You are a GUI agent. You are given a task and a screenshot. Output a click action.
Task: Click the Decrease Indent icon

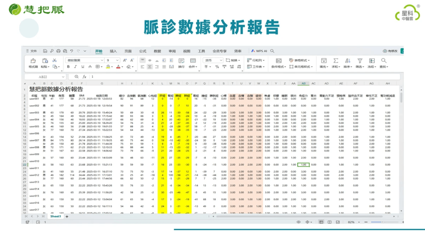[x=164, y=61]
